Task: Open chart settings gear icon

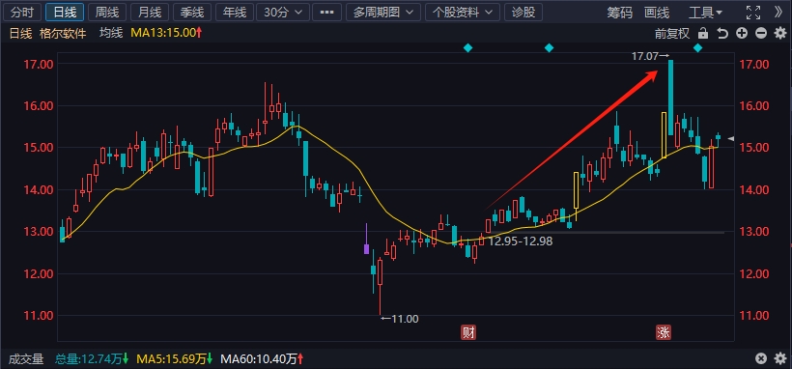Action: pos(780,34)
